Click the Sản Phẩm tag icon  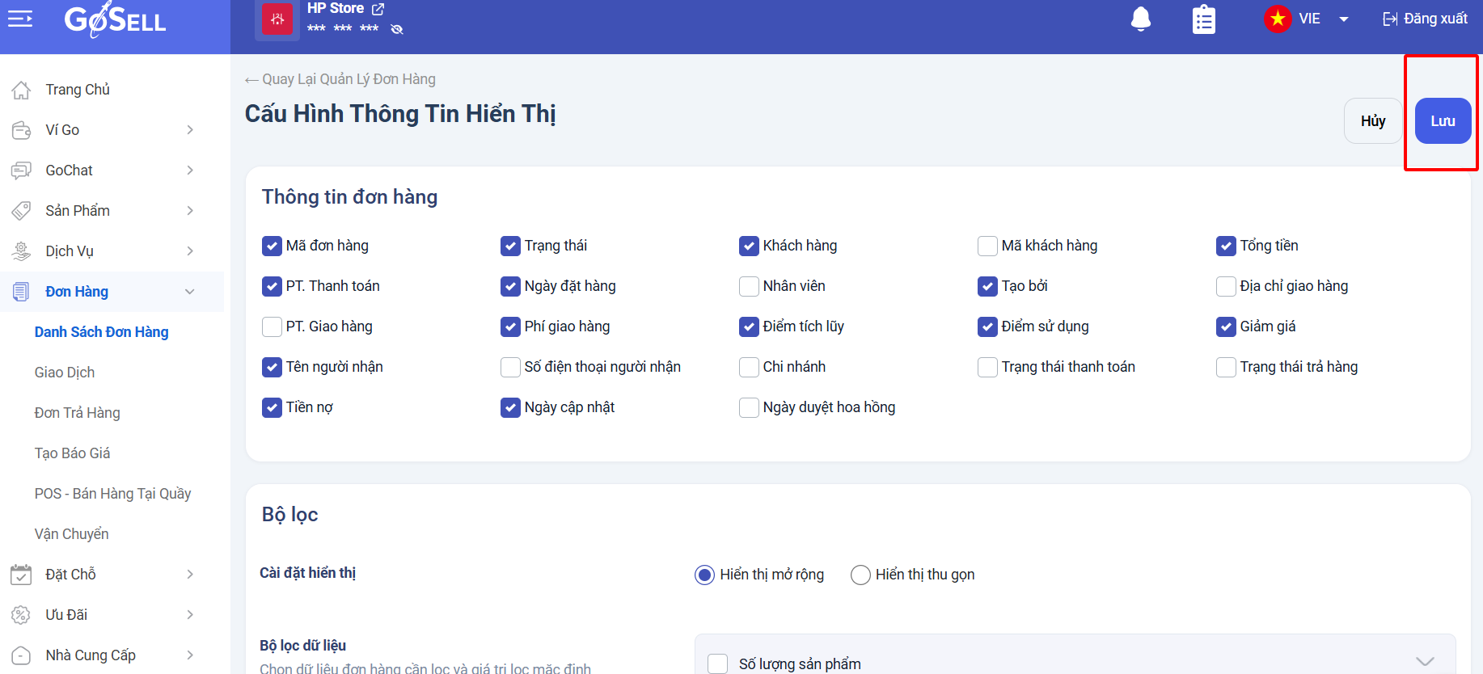(21, 211)
